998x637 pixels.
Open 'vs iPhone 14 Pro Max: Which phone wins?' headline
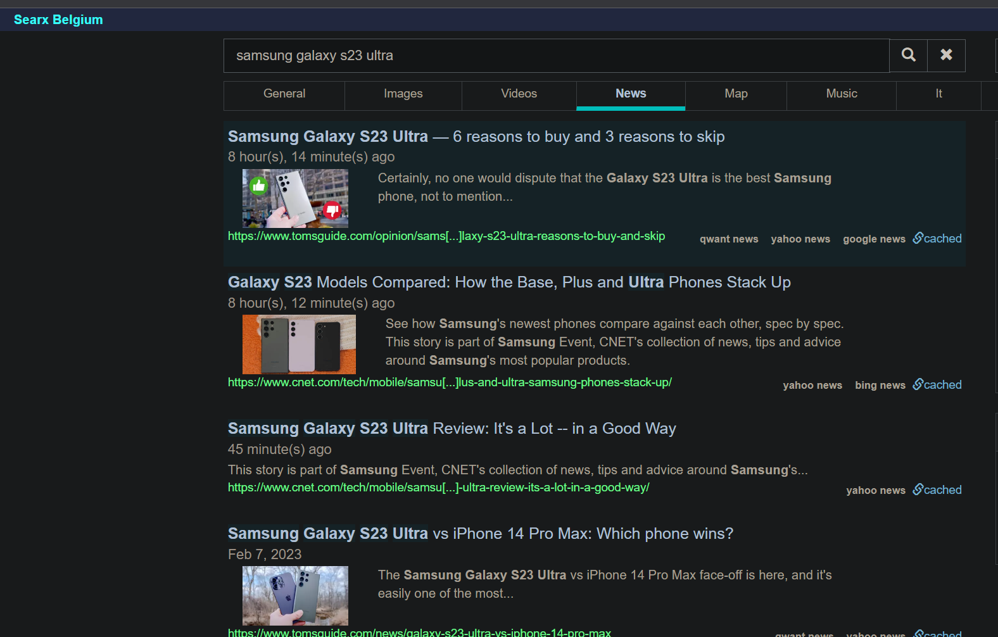point(481,534)
